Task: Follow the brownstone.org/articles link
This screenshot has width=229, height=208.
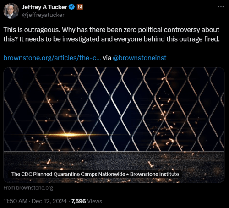Action: point(52,58)
